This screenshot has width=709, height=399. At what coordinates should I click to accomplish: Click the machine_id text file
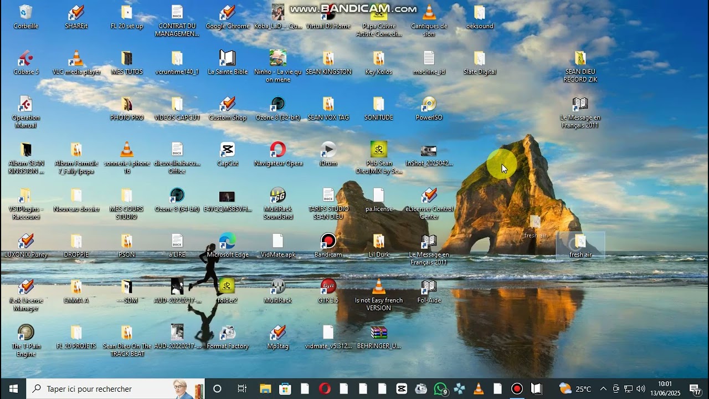[x=429, y=63]
